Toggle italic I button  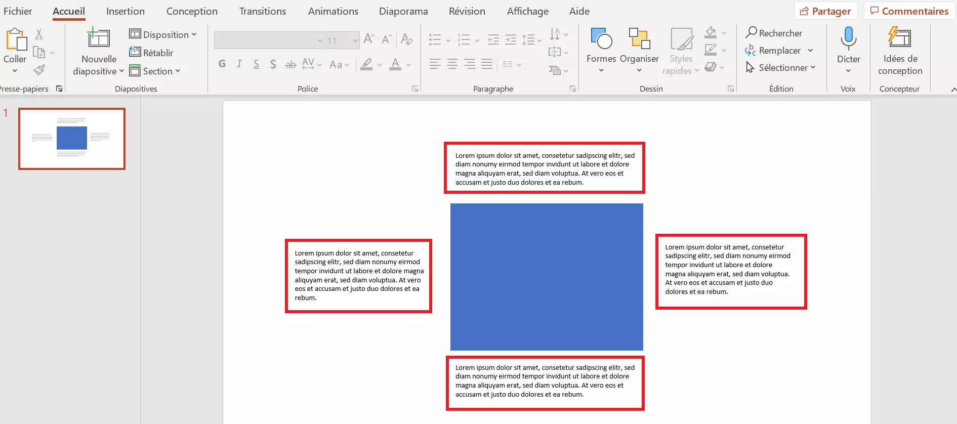click(239, 64)
